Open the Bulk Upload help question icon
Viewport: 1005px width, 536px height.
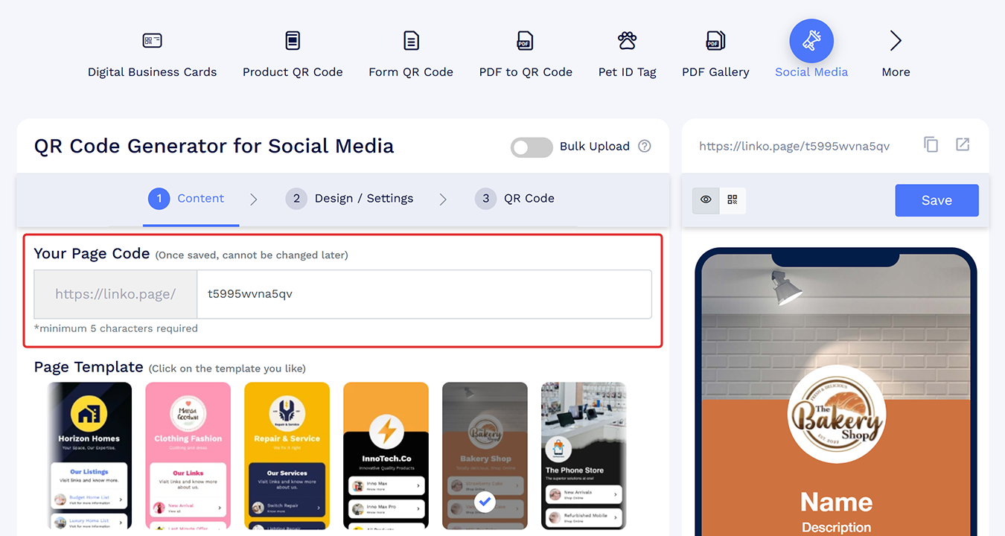tap(645, 146)
